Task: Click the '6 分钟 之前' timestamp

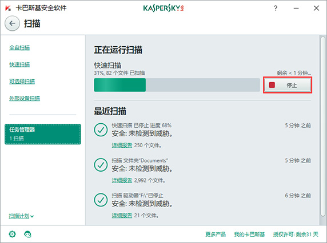Action: 298,196
